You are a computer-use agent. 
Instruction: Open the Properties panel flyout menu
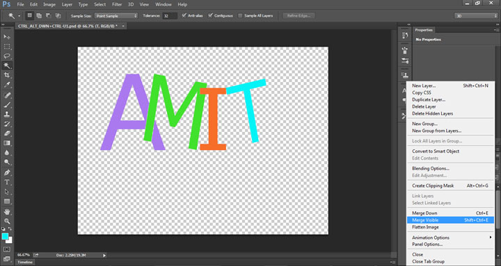click(496, 30)
